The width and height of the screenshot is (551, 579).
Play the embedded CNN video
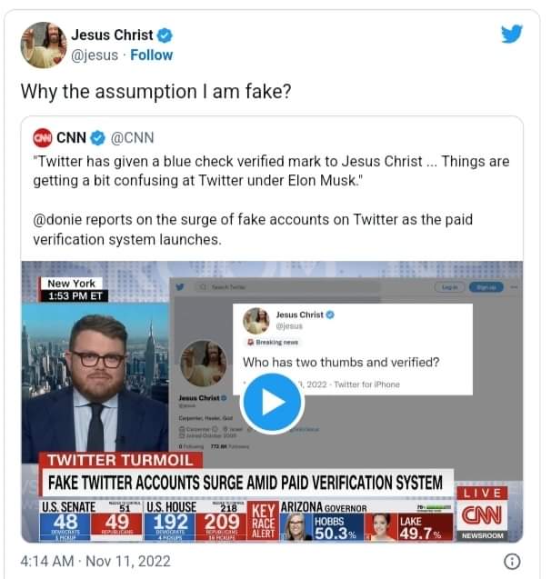pyautogui.click(x=272, y=402)
